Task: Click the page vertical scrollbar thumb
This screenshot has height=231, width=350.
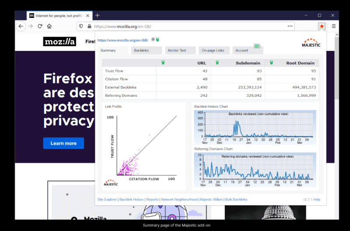Action: click(336, 68)
